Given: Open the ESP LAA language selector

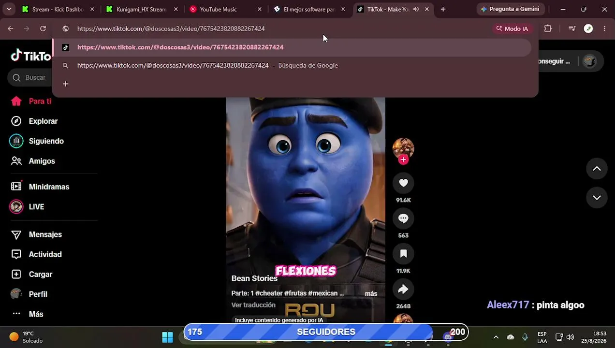Looking at the screenshot, I should pos(542,337).
